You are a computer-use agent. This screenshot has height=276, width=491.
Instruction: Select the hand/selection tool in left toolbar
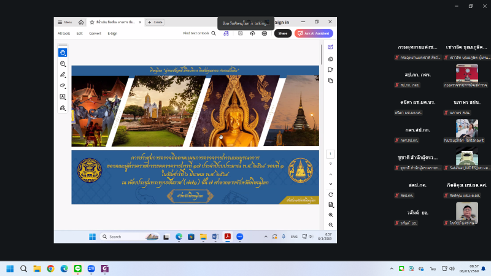coord(63,53)
